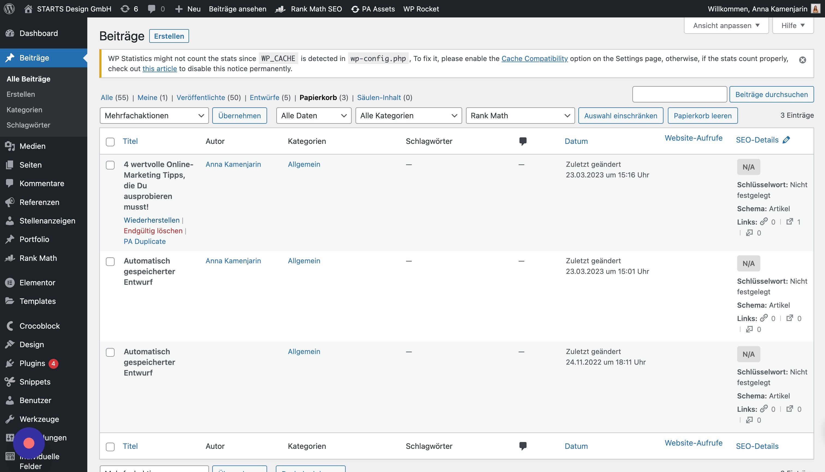Dismiss the WP Statistics notice
825x472 pixels.
pos(802,60)
